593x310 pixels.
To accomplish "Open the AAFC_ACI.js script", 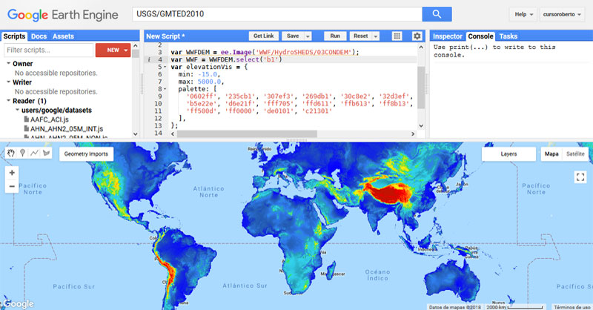I will coord(49,119).
